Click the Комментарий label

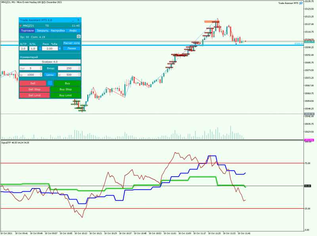[x=29, y=57]
